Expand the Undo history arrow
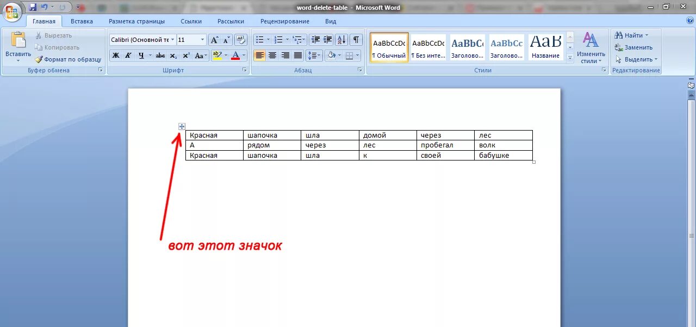 click(53, 8)
